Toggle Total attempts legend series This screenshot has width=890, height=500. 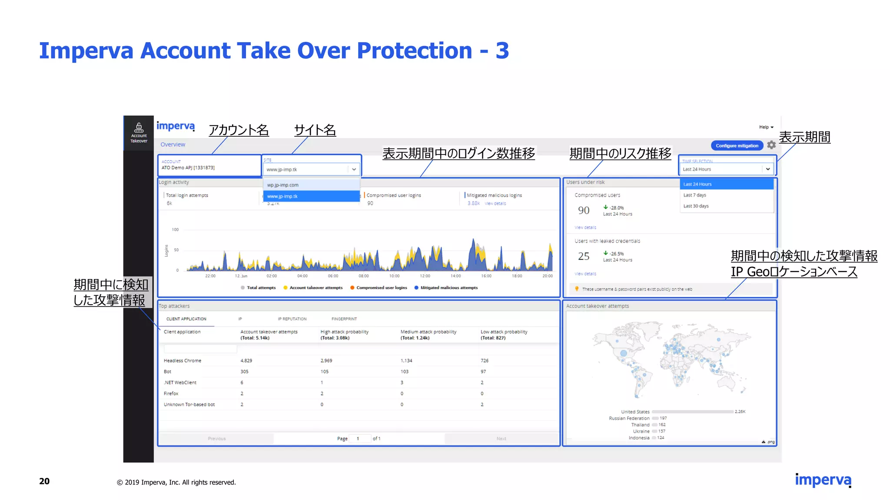[258, 287]
